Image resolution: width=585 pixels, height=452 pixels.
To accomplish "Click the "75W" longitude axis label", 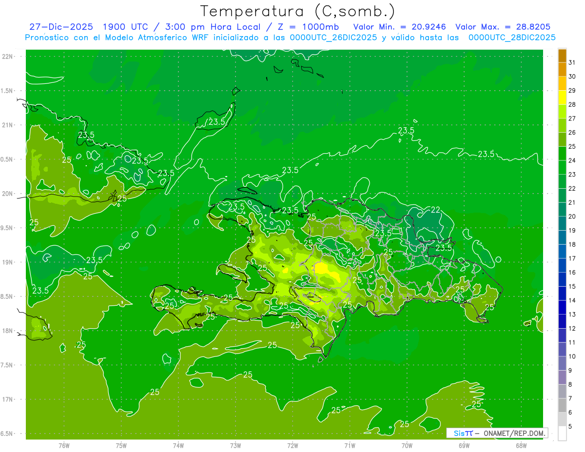I will coord(121,445).
